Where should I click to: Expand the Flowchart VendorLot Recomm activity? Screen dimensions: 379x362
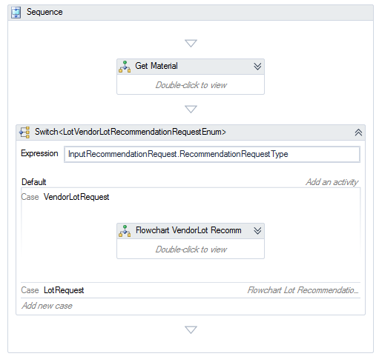257,231
